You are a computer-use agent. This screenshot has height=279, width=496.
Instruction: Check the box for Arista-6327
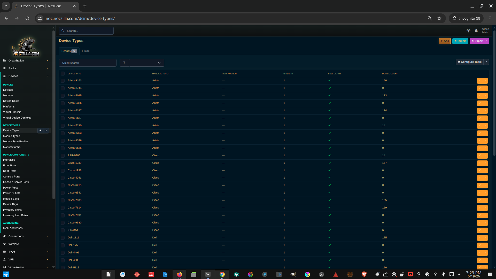pyautogui.click(x=63, y=111)
